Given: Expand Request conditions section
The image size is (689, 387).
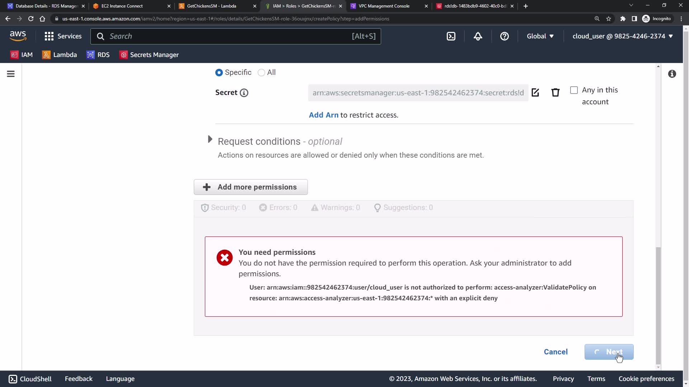Looking at the screenshot, I should (210, 139).
